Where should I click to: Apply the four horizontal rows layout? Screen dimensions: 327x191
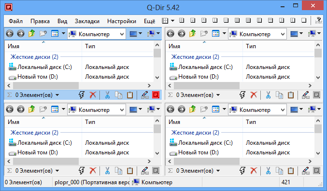pos(248,20)
